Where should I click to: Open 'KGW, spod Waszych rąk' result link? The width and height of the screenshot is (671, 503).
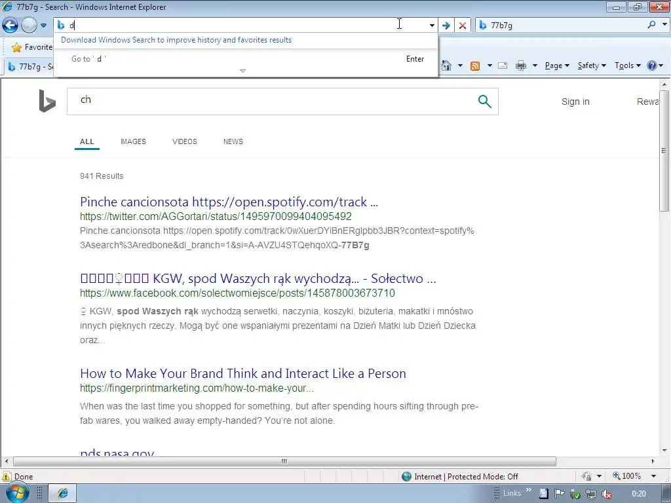pyautogui.click(x=258, y=279)
